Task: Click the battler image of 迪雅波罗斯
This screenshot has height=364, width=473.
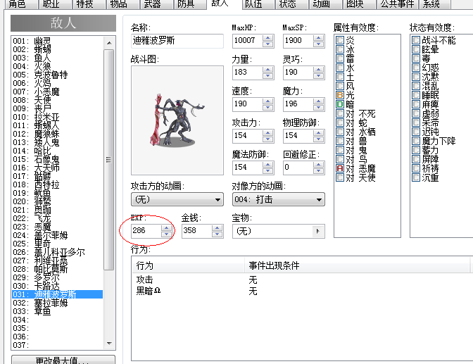Action: pyautogui.click(x=177, y=120)
